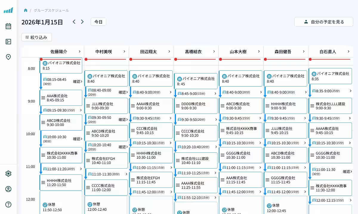Open the map location sidebar icon
The image size is (358, 214).
coord(8,57)
